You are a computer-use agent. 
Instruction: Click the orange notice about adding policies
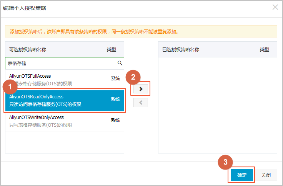[141, 31]
